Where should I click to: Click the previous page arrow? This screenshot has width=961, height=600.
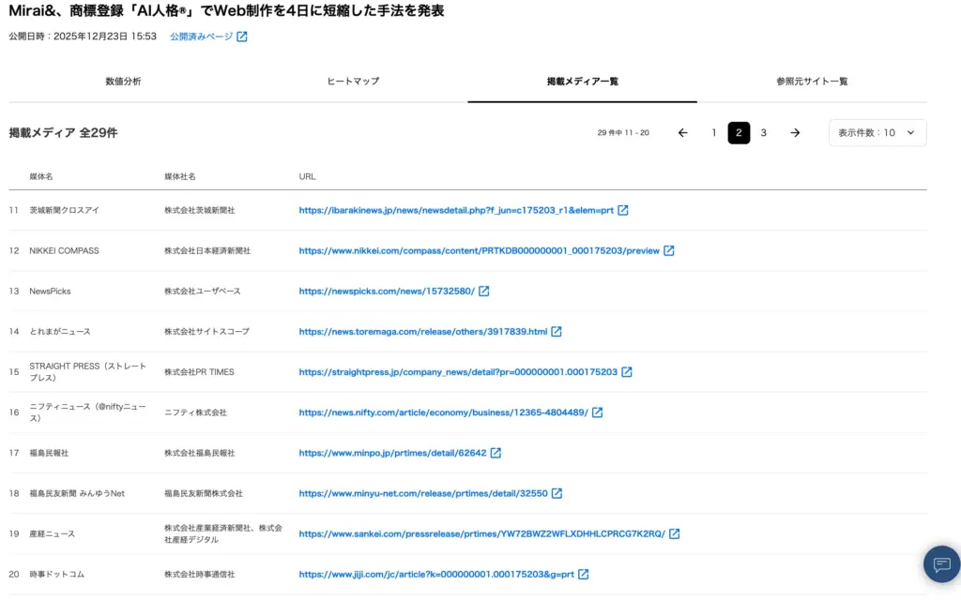pos(682,132)
